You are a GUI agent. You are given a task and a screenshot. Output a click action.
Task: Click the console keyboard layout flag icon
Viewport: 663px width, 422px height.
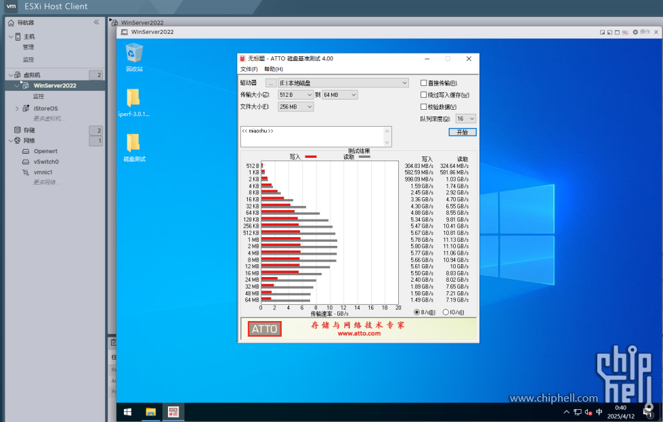click(x=625, y=32)
